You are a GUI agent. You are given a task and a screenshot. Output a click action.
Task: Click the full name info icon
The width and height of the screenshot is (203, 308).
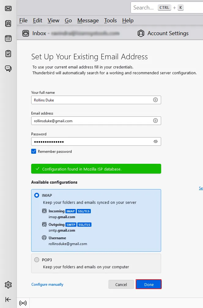tap(155, 100)
